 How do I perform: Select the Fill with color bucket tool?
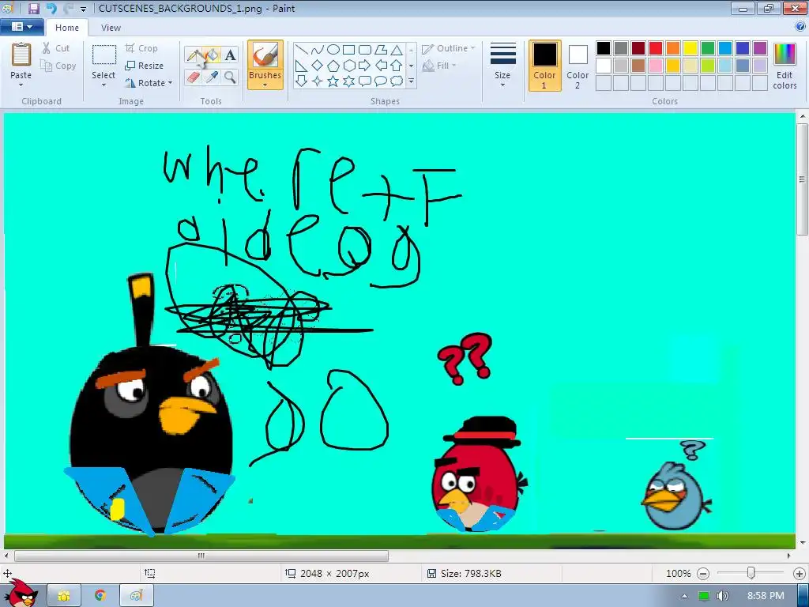tap(212, 55)
